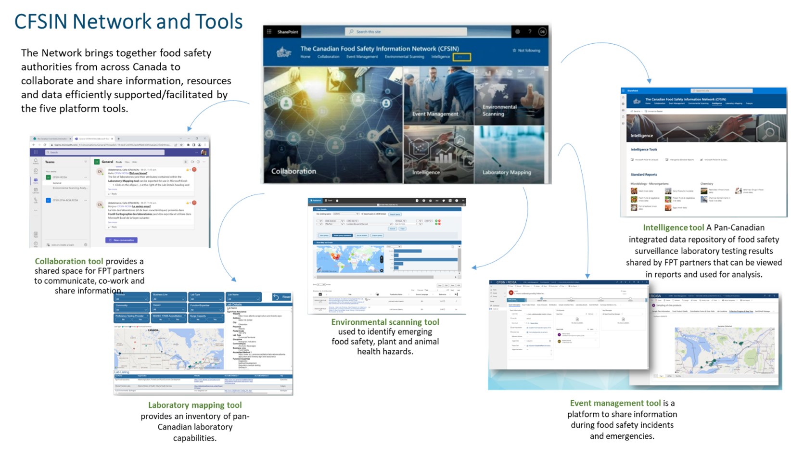This screenshot has height=458, width=791.
Task: Open the Lab Type filter dropdown
Action: click(x=206, y=299)
